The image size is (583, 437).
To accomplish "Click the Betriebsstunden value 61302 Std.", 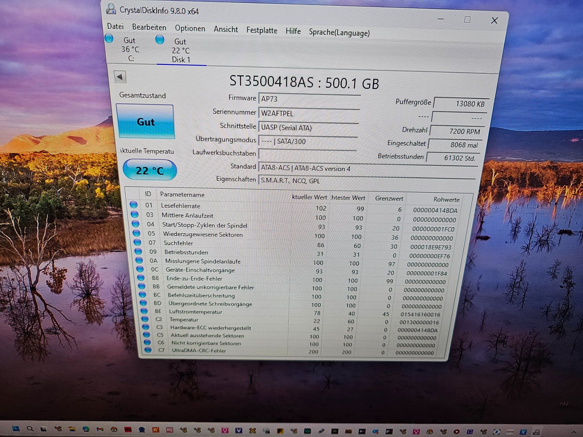I will pyautogui.click(x=453, y=158).
